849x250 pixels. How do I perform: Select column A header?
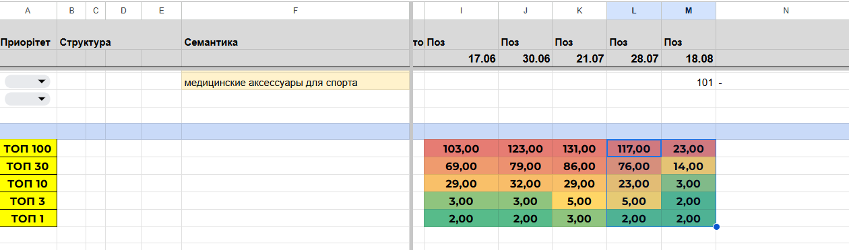tap(28, 10)
